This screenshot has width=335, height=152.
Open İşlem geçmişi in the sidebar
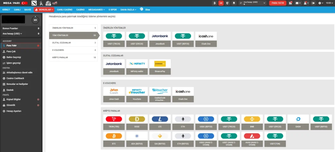click(21, 63)
